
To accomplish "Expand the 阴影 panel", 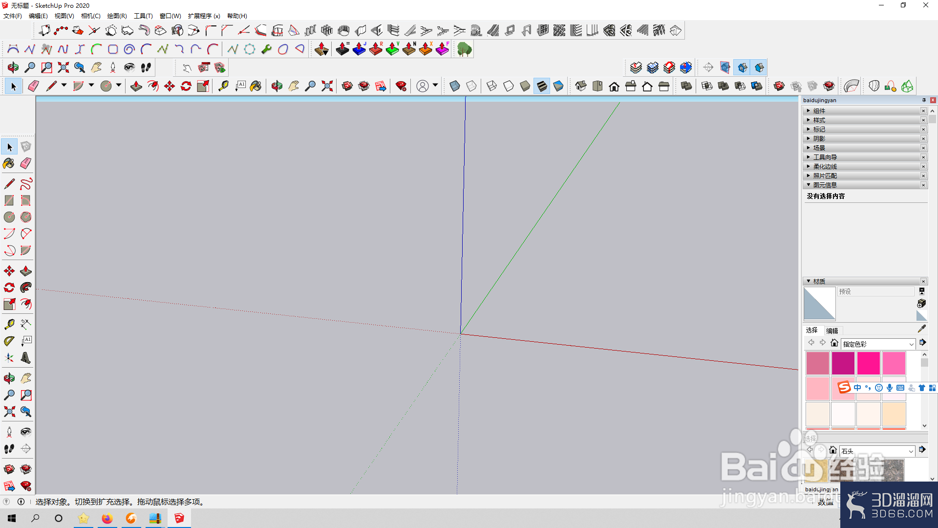I will point(862,139).
